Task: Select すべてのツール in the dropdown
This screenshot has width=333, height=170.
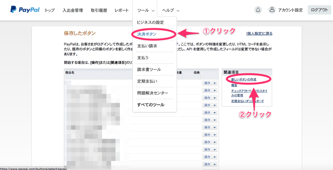Action: (151, 105)
